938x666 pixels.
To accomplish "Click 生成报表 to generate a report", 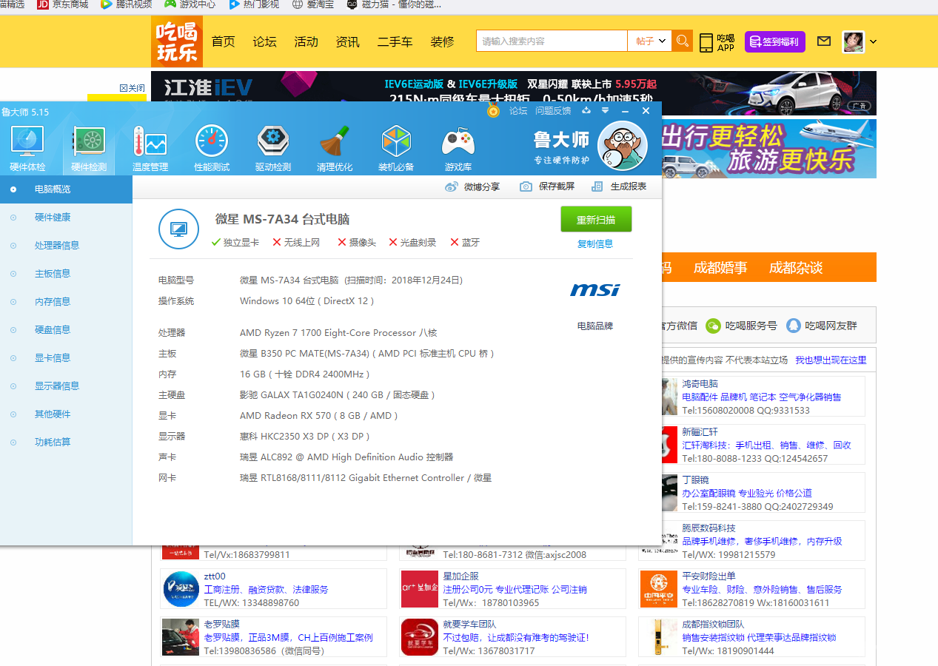I will 619,186.
